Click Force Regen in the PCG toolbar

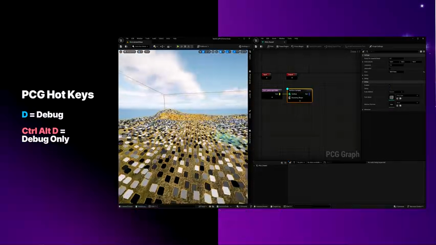(x=297, y=46)
